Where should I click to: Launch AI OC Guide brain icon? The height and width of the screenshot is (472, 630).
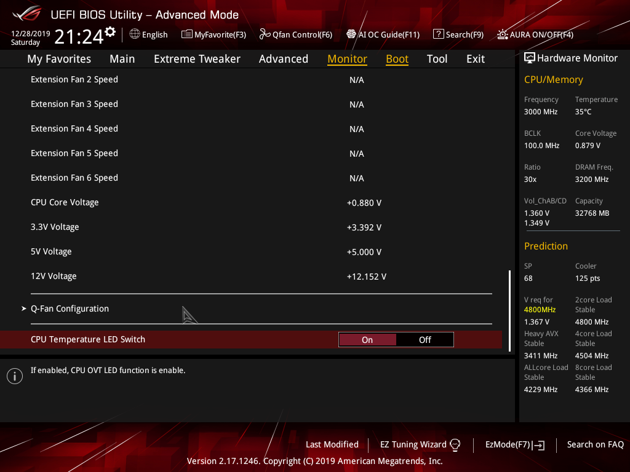coord(351,34)
